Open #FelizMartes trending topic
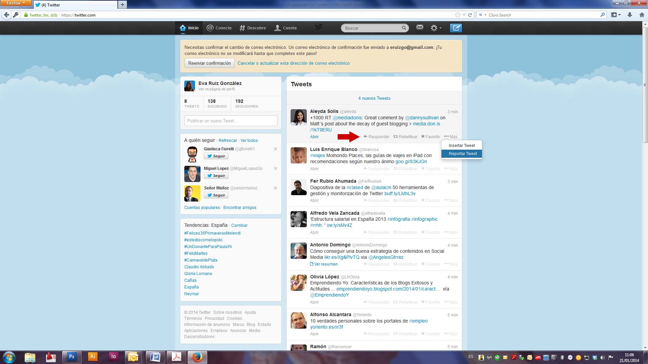 [x=196, y=253]
